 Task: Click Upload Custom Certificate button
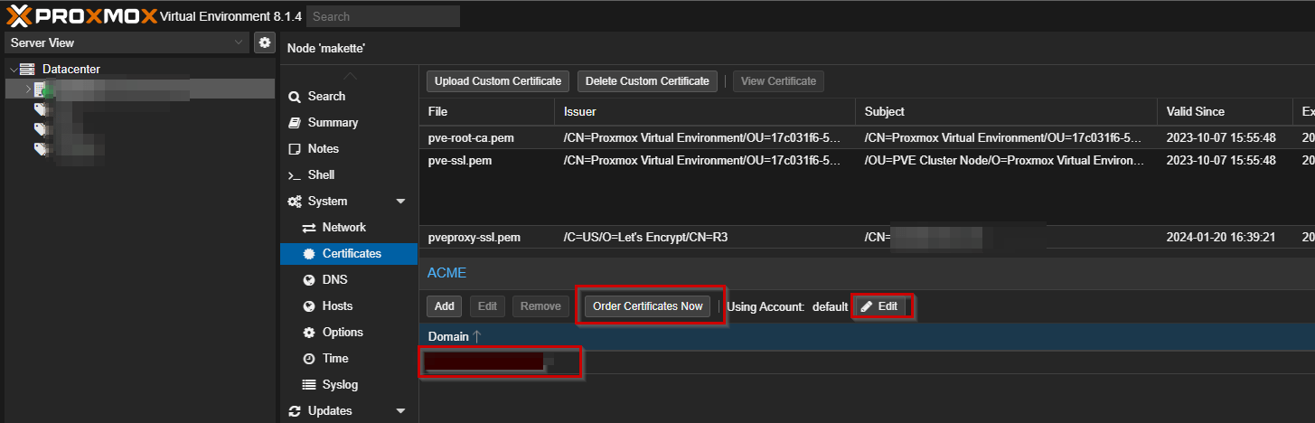pos(498,81)
